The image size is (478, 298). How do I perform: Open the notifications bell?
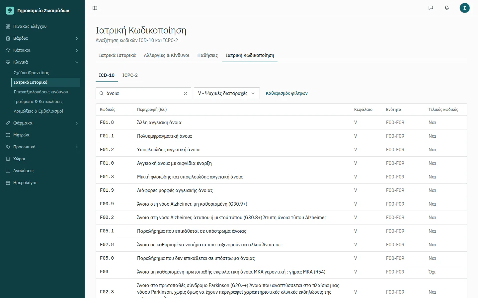click(x=447, y=8)
